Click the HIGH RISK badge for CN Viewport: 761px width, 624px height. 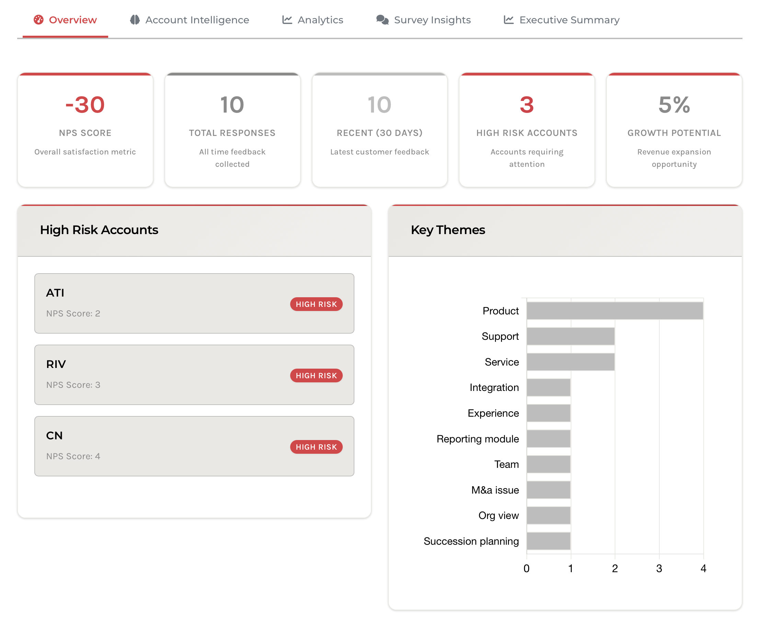click(x=316, y=447)
